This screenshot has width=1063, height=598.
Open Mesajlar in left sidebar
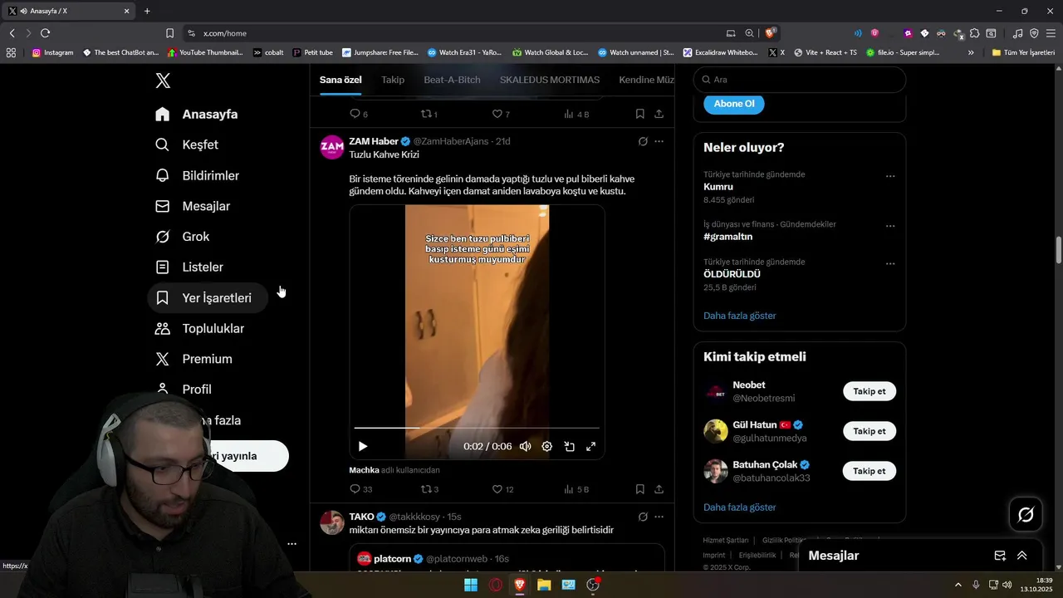tap(193, 206)
